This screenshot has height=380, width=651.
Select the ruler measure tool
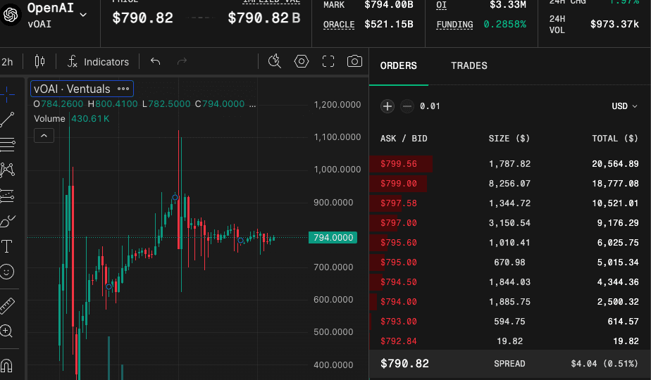tap(7, 305)
